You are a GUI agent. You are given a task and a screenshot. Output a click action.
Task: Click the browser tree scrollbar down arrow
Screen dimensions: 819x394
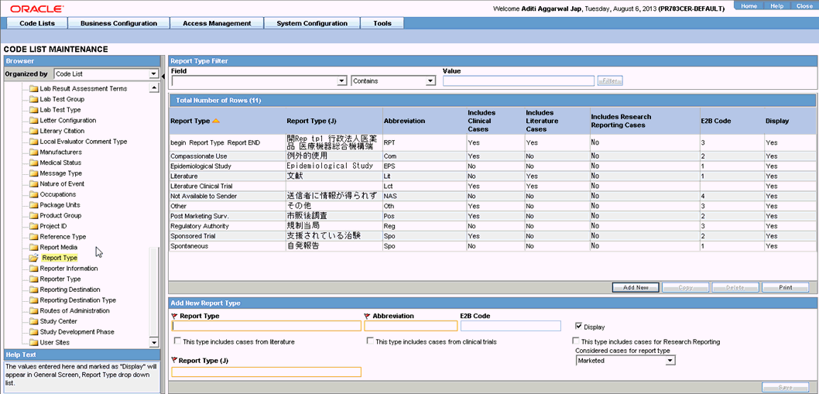[x=153, y=343]
